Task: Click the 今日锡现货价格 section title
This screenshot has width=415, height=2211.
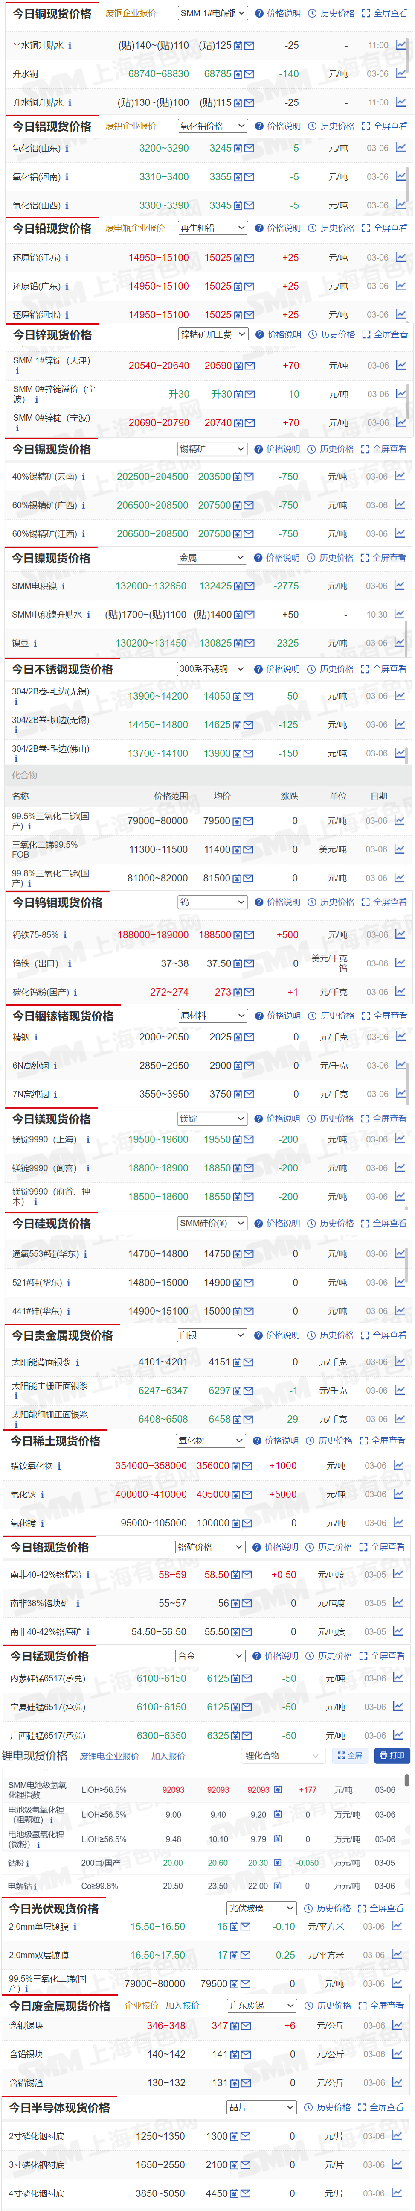Action: tap(52, 449)
